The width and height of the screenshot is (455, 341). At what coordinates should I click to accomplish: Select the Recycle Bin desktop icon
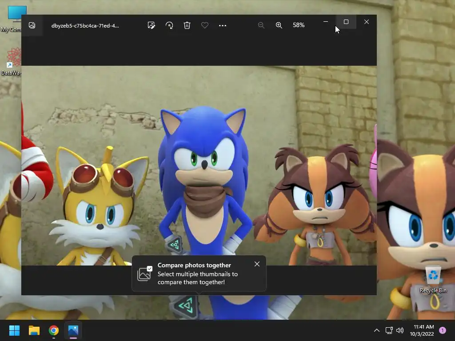[x=433, y=280]
